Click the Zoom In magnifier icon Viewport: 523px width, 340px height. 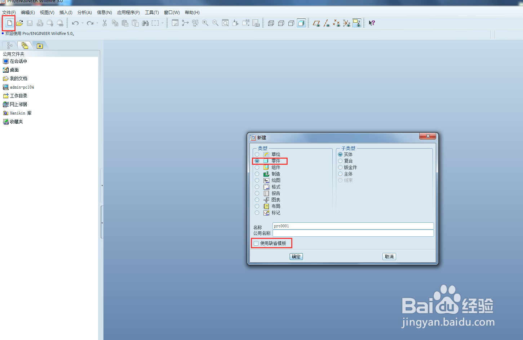[205, 23]
